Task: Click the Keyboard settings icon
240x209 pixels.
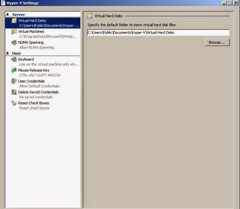Action: (x=14, y=59)
